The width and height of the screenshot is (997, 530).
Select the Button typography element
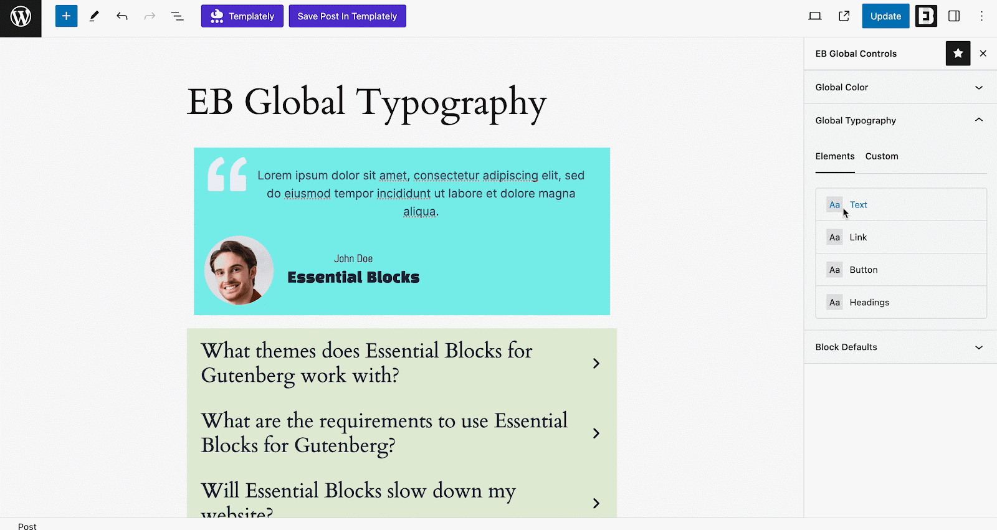901,270
